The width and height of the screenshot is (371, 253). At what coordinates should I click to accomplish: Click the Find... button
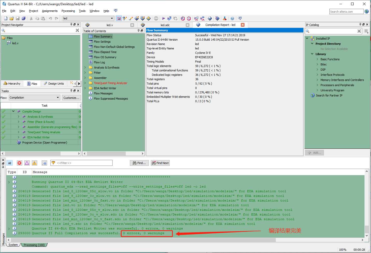[x=139, y=163]
